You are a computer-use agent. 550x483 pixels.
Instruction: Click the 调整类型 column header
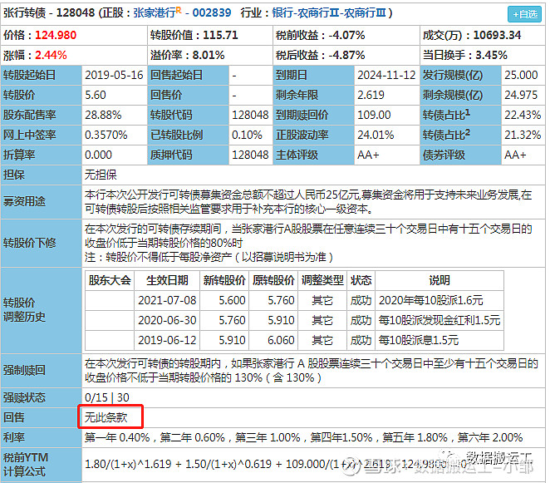click(322, 280)
